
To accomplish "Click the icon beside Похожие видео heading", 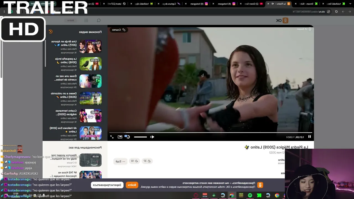I will click(51, 32).
